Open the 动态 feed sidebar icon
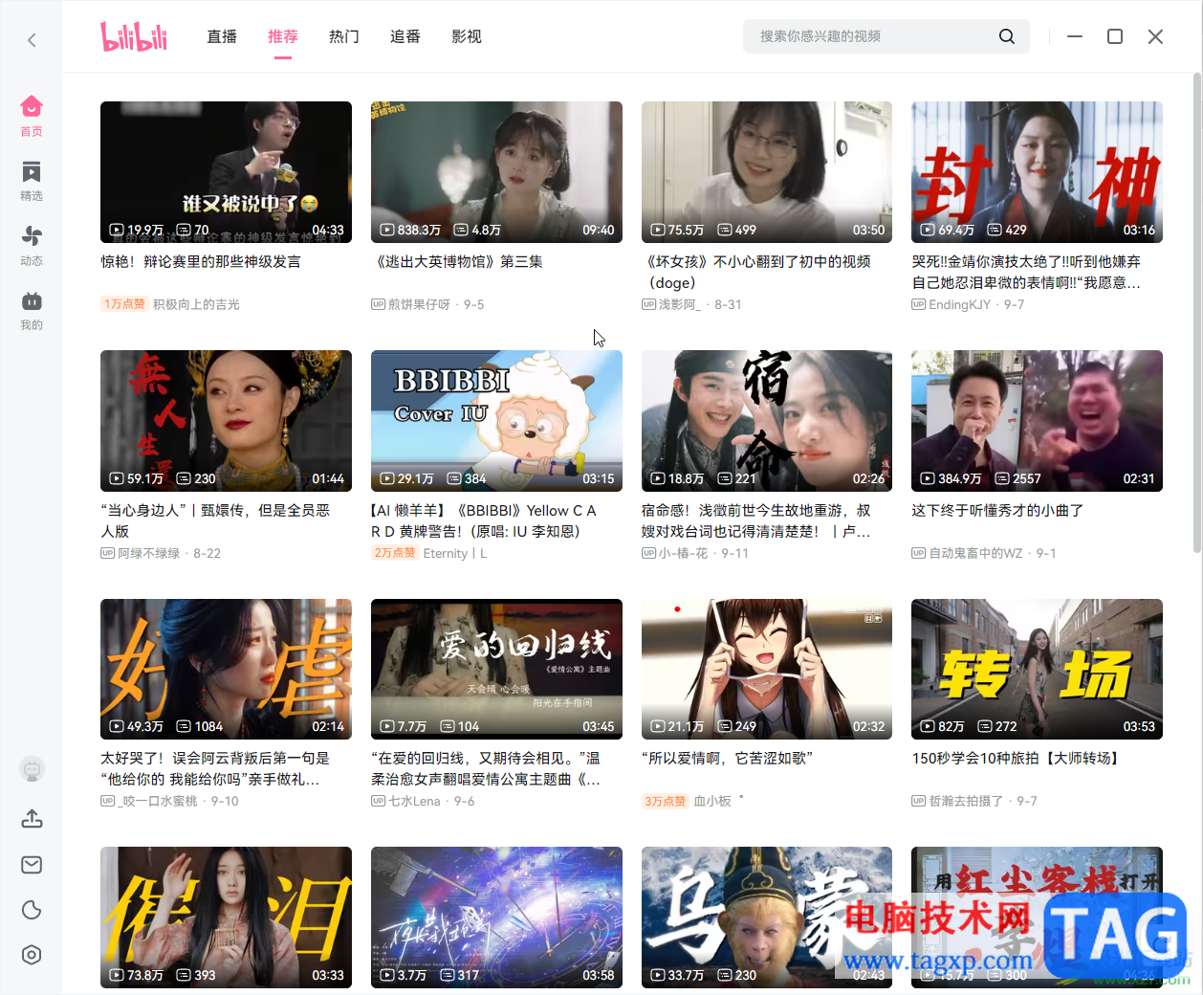This screenshot has height=995, width=1203. click(x=32, y=246)
